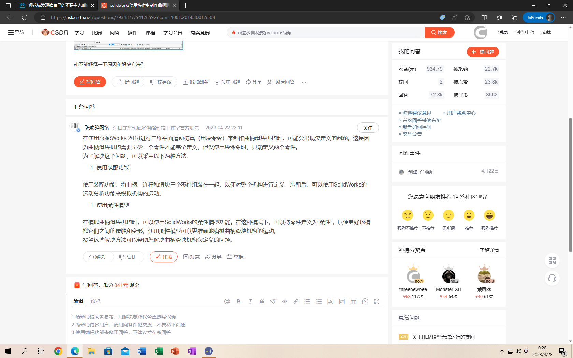Open 用户帮助中心 link

coord(461,113)
